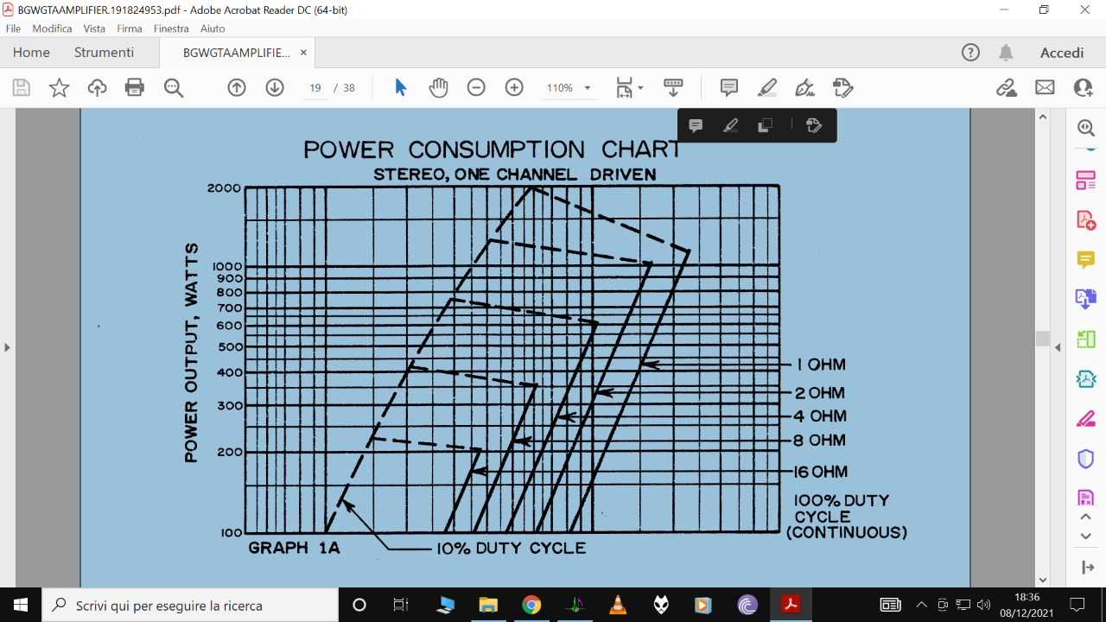Screen dimensions: 1106x622
Task: Open the Protect shield tool in right pane
Action: 1086,459
